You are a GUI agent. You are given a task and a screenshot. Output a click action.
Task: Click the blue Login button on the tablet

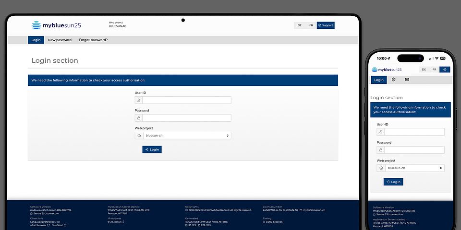[152, 149]
